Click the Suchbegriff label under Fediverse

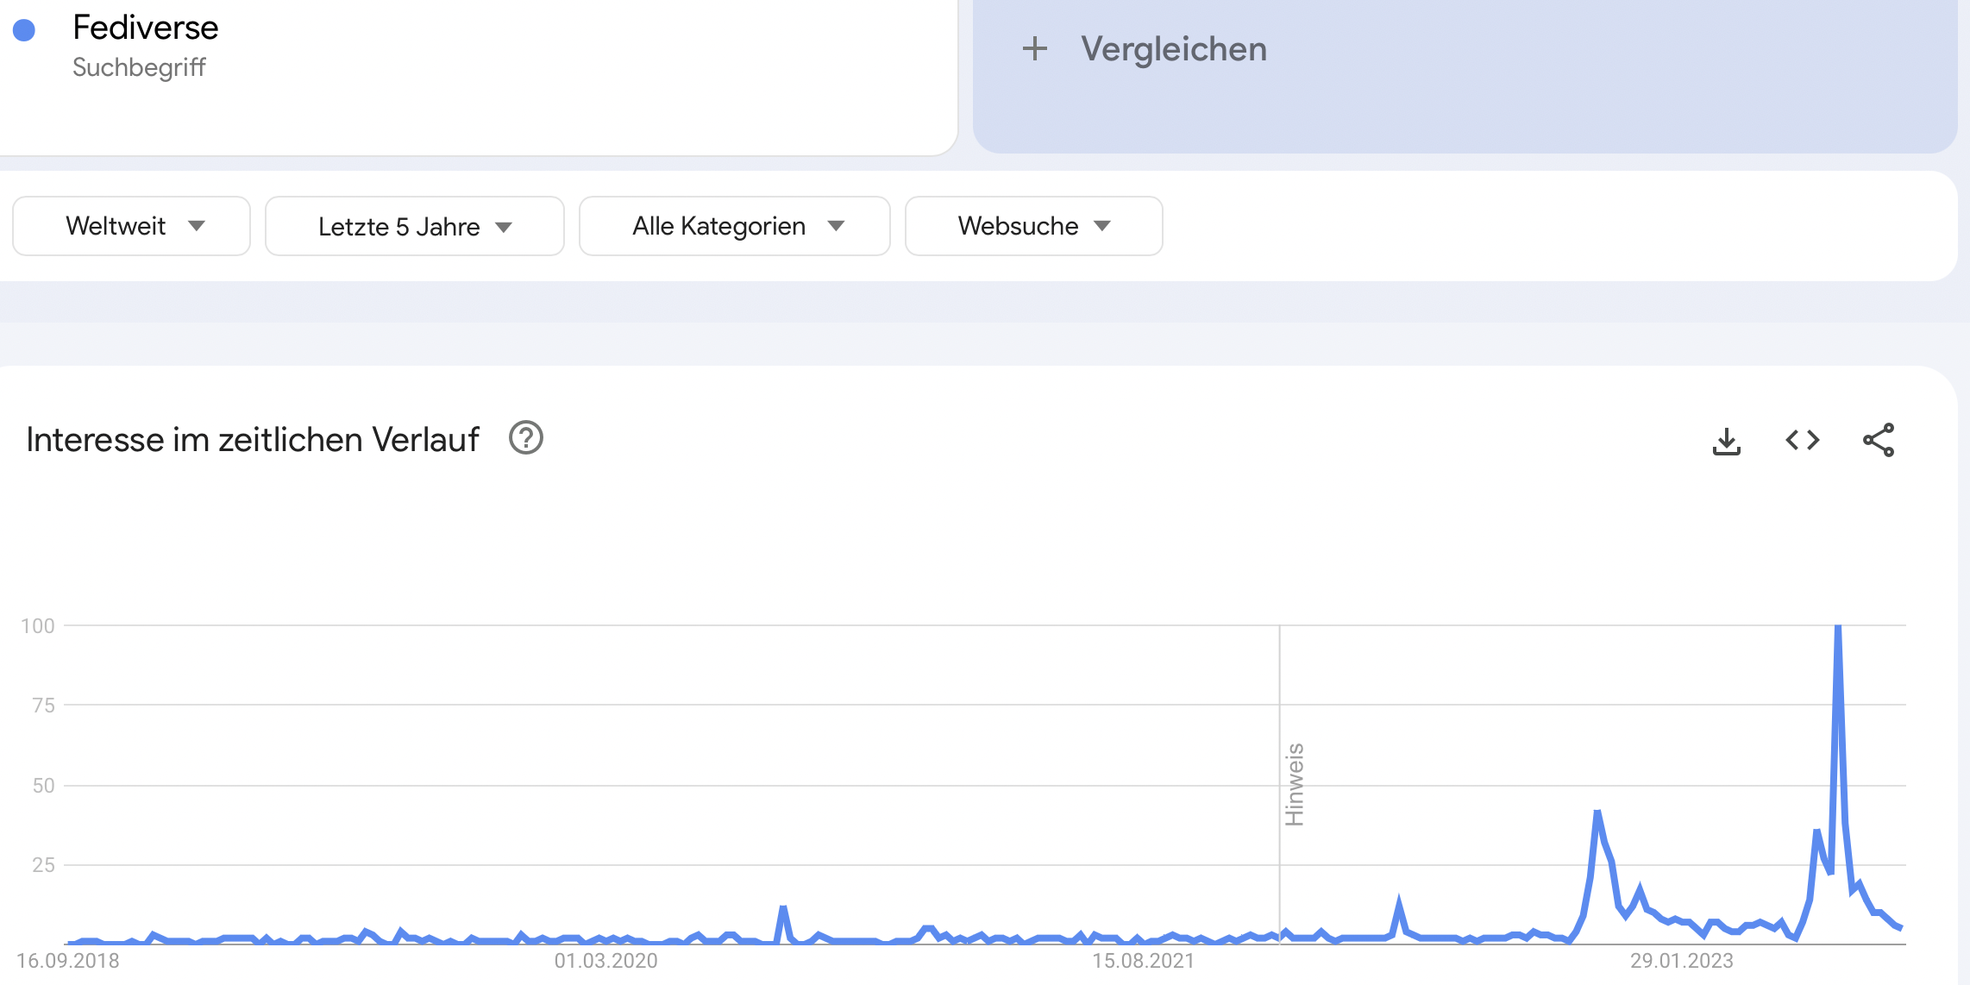tap(139, 67)
